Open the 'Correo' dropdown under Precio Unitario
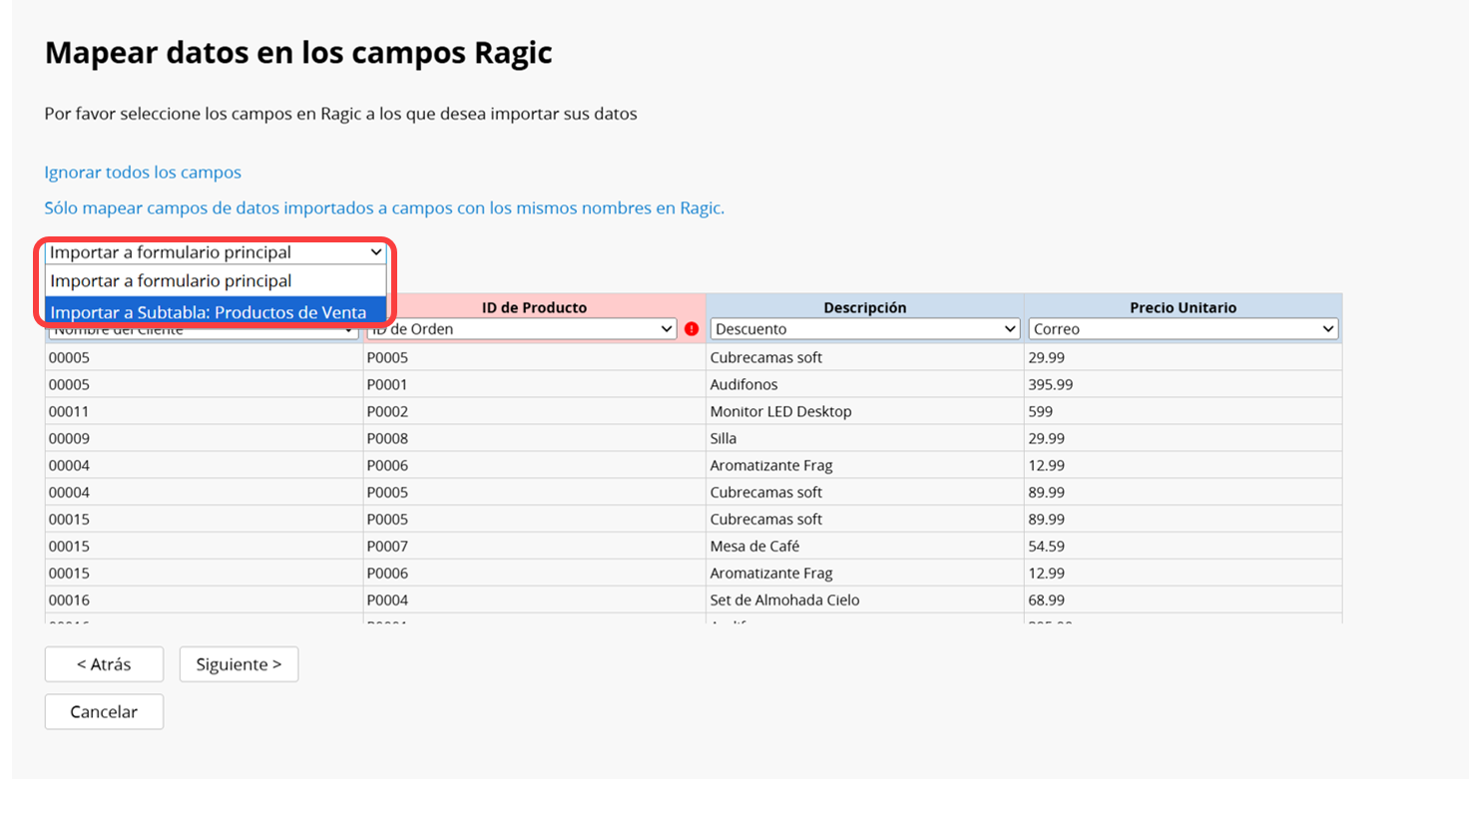 point(1183,329)
